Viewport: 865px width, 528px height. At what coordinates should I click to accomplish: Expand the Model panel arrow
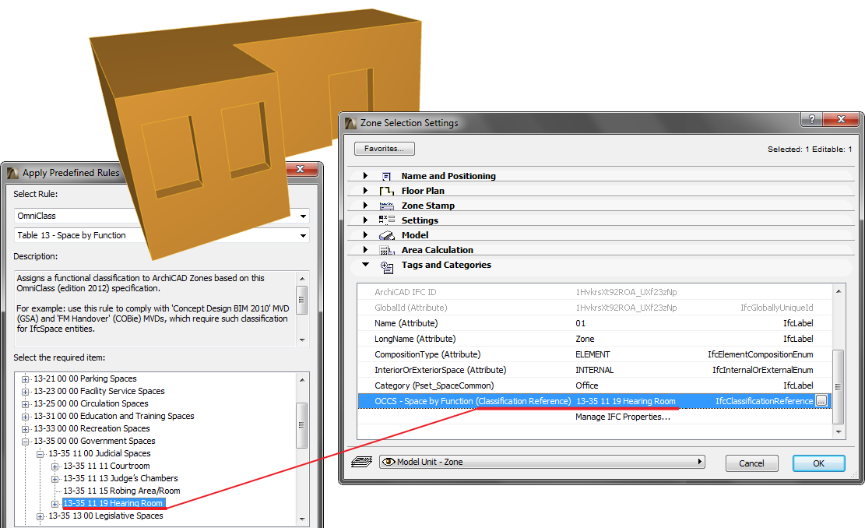coord(365,234)
